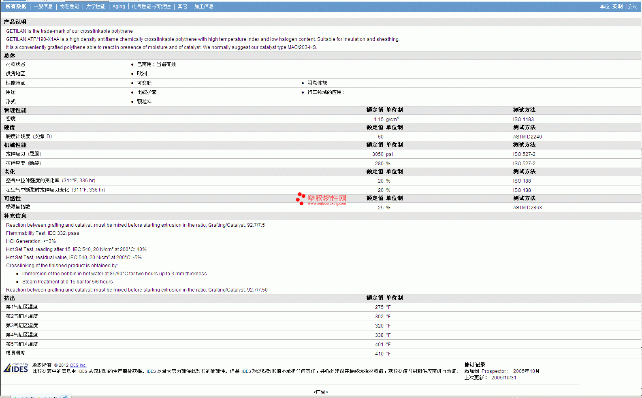The width and height of the screenshot is (642, 398).
Task: Open the 加工信息 tab
Action: click(204, 6)
